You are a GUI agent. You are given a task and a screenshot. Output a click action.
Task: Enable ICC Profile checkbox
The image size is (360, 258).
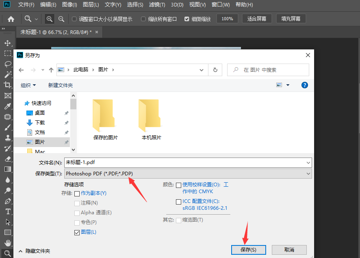[x=178, y=202]
